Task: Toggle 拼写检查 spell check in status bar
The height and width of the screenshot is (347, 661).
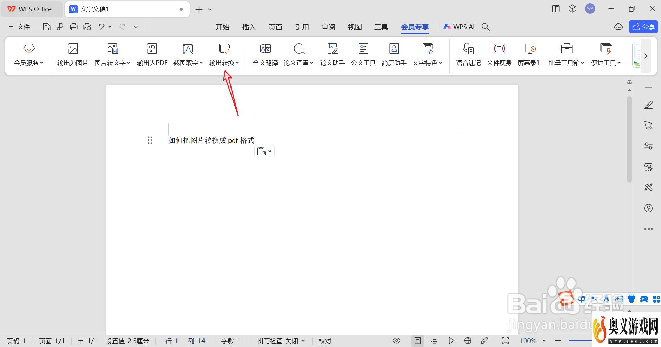Action: (x=281, y=341)
